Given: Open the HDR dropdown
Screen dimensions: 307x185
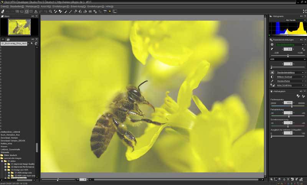Looking at the screenshot, I should point(288,59).
